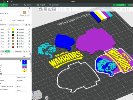Screen dimensions: 133x100
Task: Click the Add plate grid icon
Action: (x=45, y=9)
